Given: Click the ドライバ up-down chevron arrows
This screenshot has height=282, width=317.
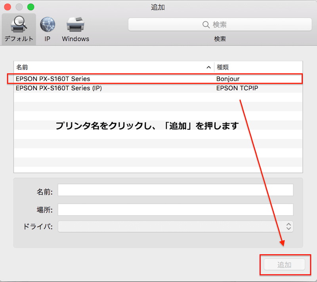Looking at the screenshot, I should point(289,227).
